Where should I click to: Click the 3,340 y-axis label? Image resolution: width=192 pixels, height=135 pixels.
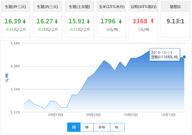(15, 89)
